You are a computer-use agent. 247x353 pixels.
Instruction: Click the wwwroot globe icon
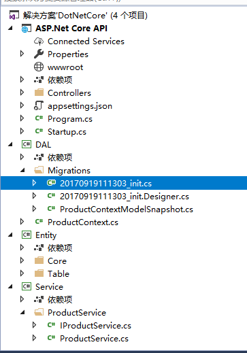tap(39, 67)
